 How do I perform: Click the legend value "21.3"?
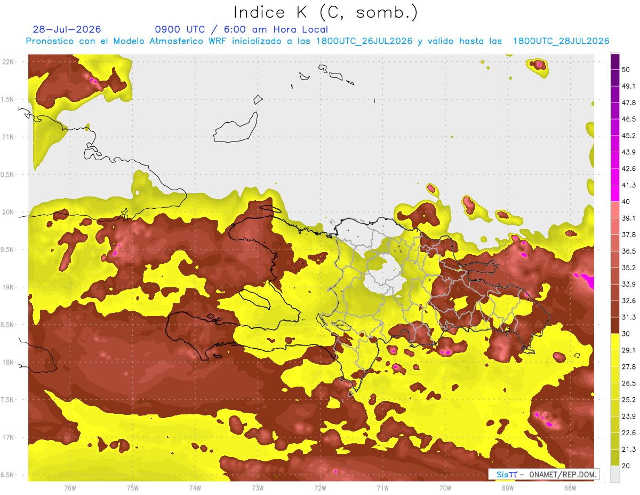point(629,449)
